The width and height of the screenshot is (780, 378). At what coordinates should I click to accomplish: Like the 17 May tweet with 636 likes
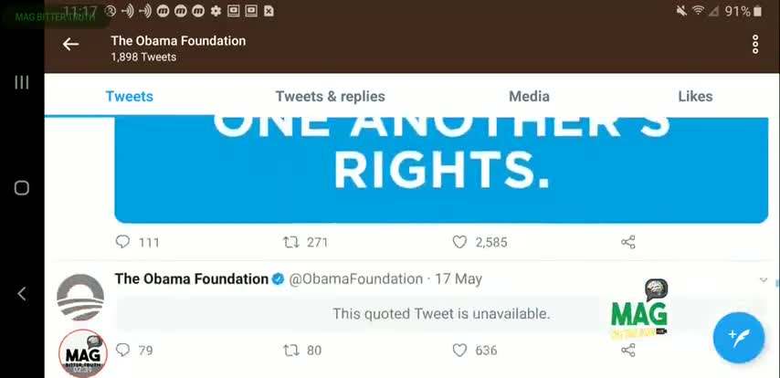click(x=459, y=350)
